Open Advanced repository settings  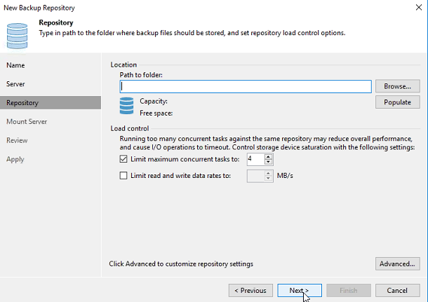coord(398,264)
